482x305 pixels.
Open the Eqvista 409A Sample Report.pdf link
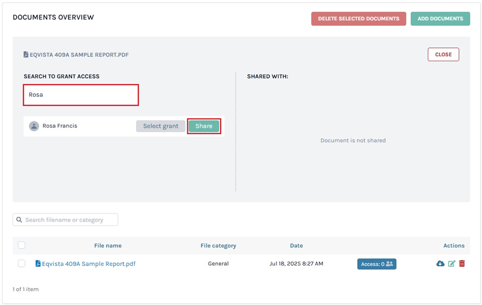88,264
